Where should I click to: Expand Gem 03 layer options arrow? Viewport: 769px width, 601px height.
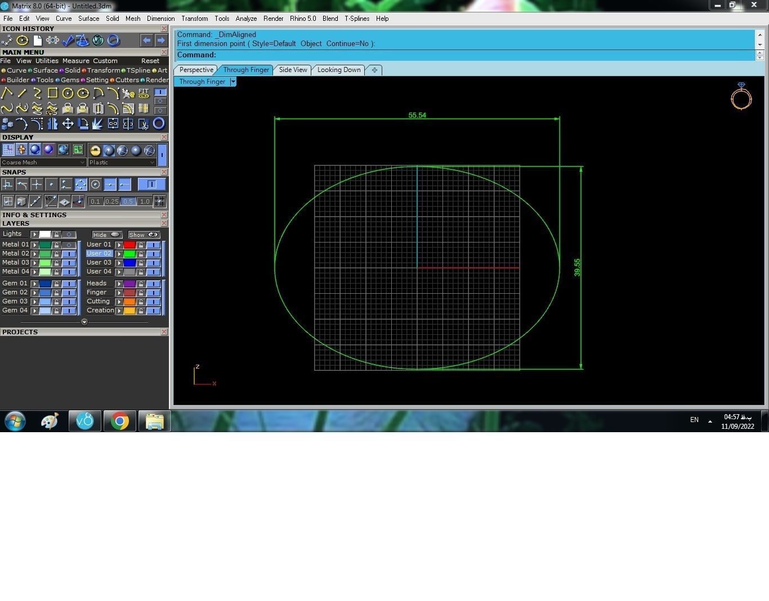(34, 302)
